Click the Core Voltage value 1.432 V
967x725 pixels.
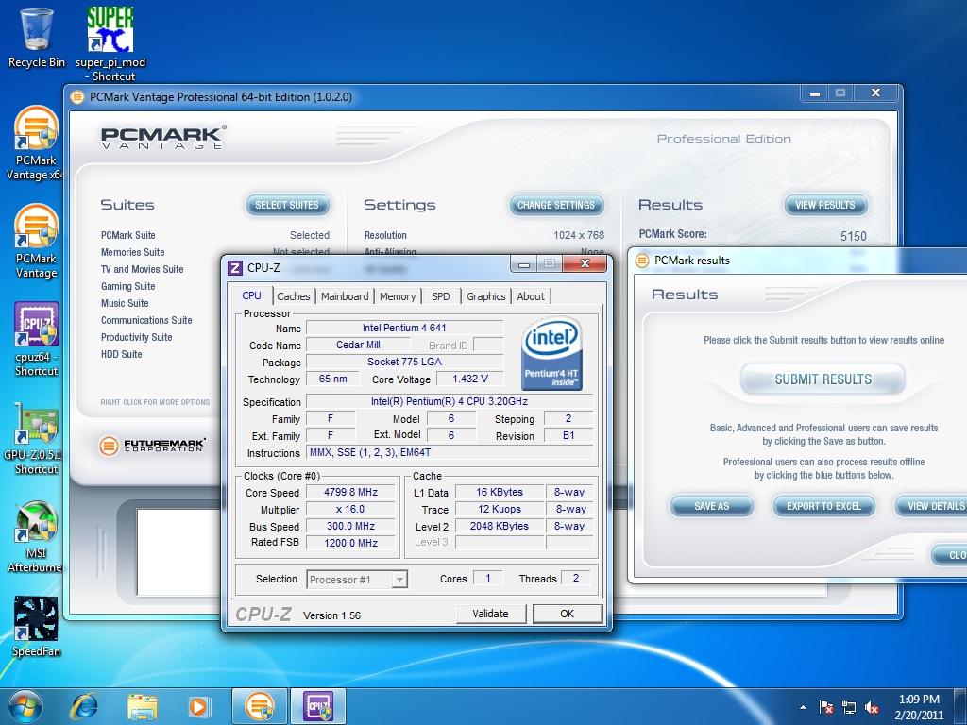[x=470, y=379]
